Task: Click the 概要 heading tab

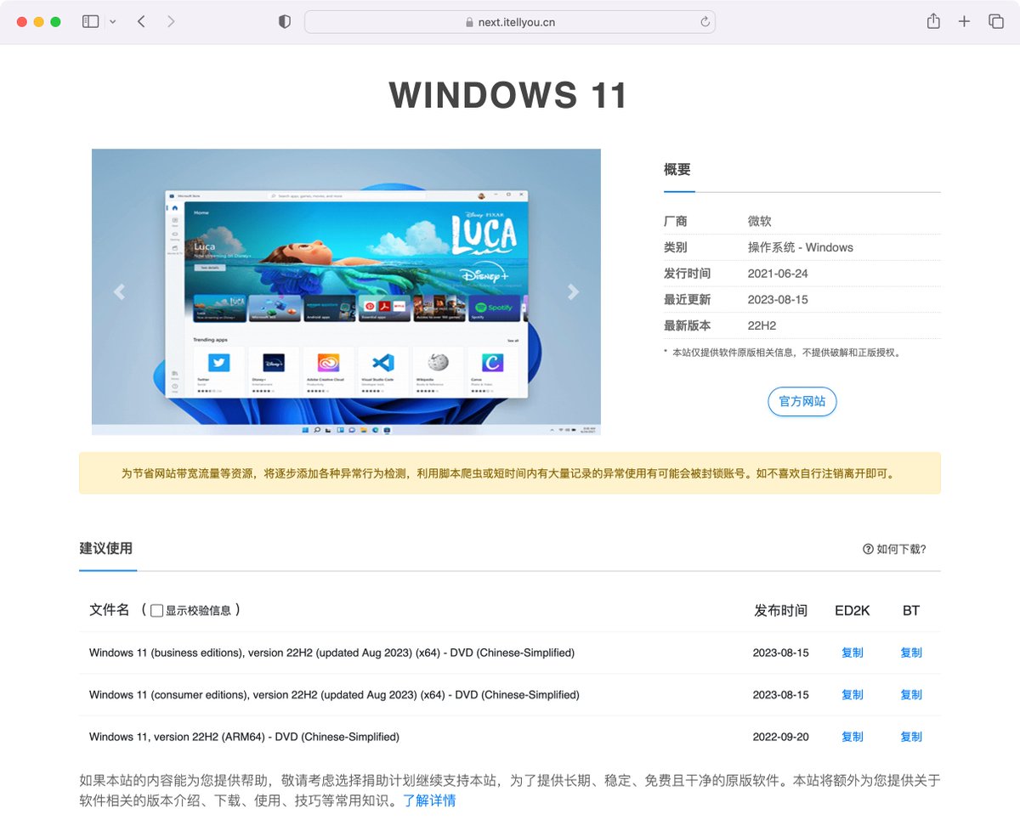Action: pyautogui.click(x=677, y=169)
